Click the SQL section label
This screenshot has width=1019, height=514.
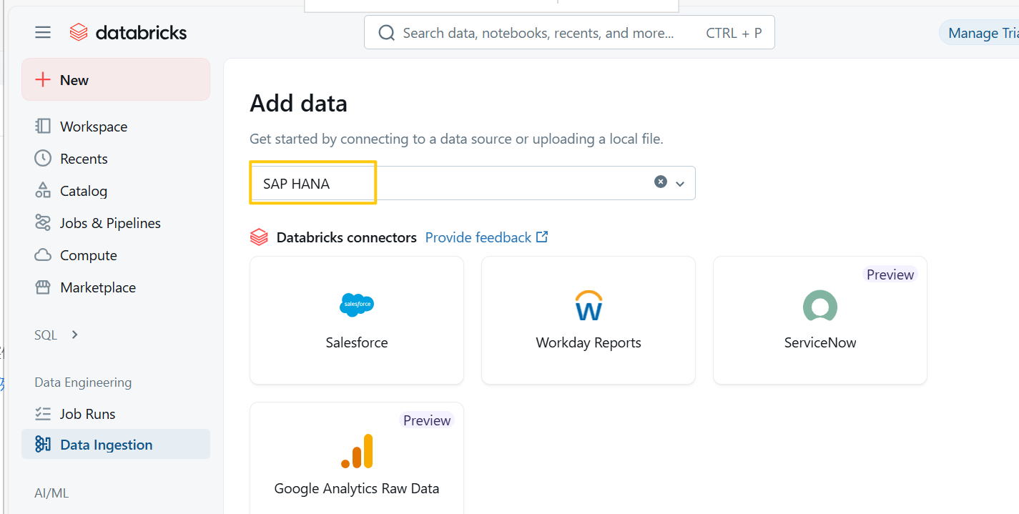(46, 335)
